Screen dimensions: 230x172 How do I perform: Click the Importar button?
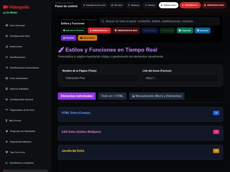coord(202,31)
